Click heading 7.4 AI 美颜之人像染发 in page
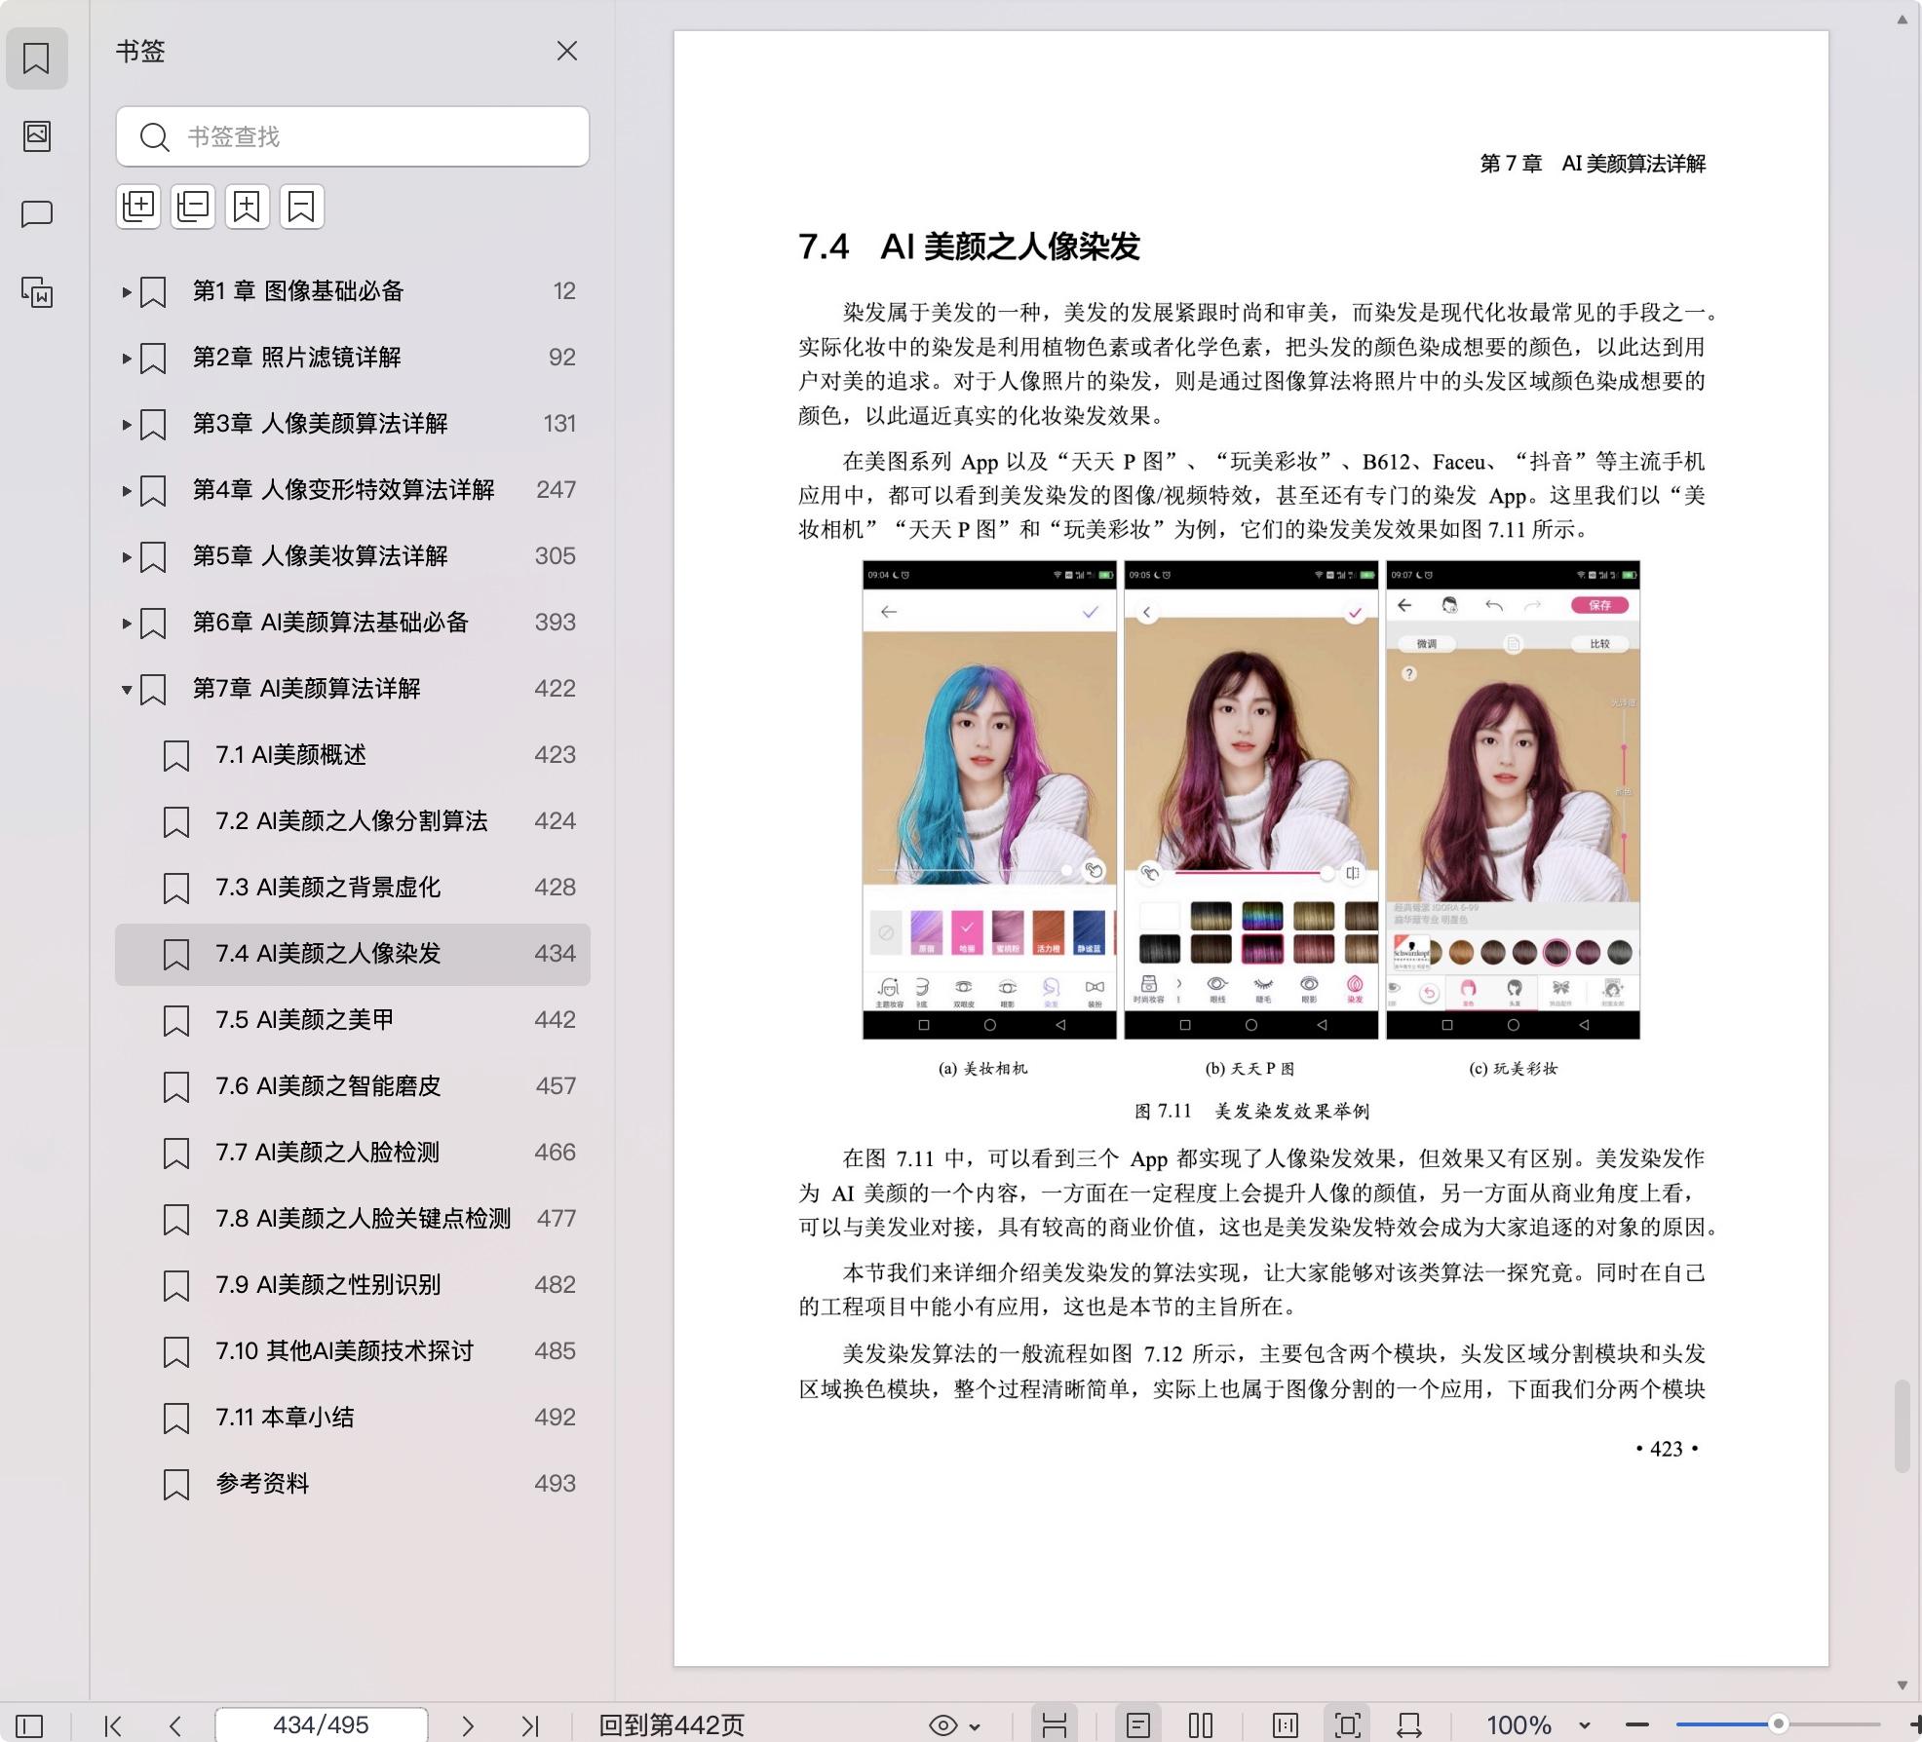The width and height of the screenshot is (1922, 1742). (x=969, y=246)
